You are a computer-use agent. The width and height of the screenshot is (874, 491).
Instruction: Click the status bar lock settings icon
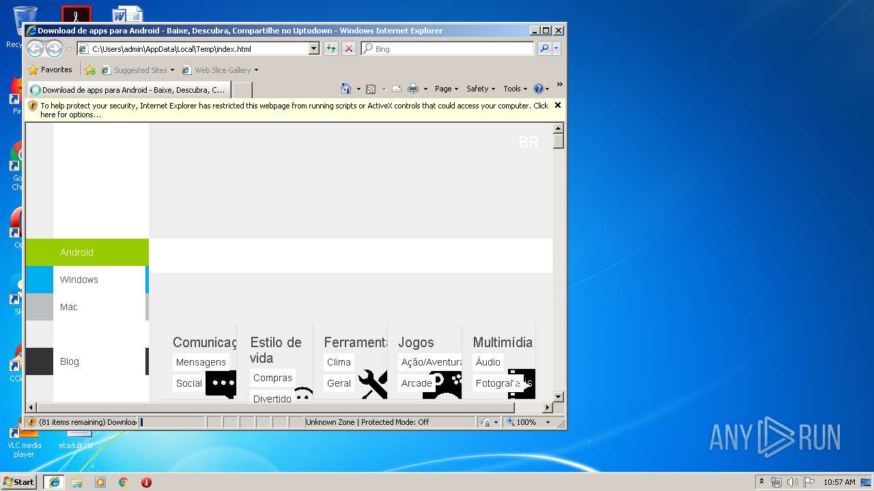[485, 422]
